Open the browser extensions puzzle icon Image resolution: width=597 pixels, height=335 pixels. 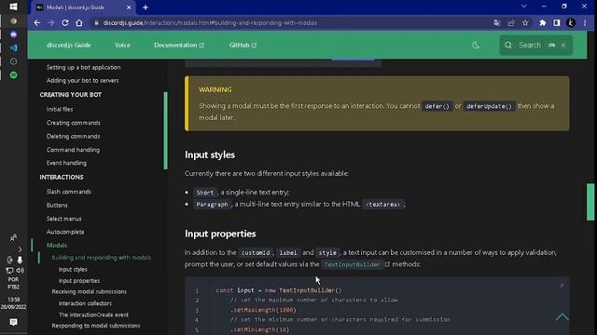point(543,22)
